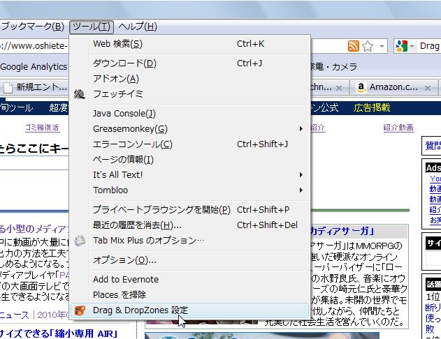Viewport: 441px width, 339px height.
Task: Bookmark page with the star icon
Action: tap(368, 46)
